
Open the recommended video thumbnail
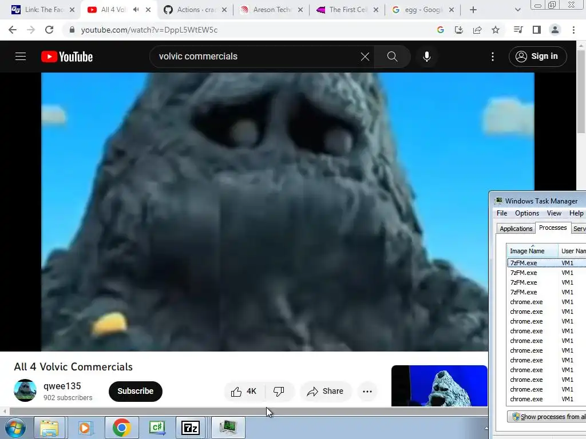439,386
